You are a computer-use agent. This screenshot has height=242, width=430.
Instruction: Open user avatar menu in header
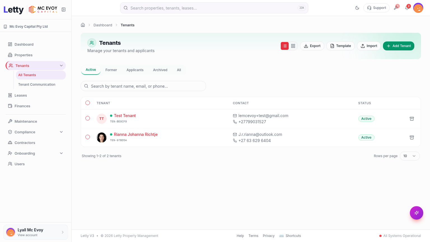tap(418, 8)
